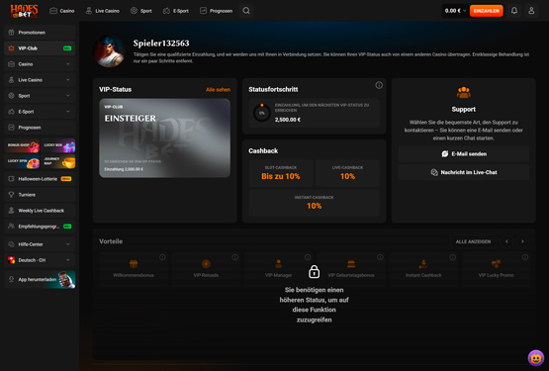
Task: Click the Einsteiger VIP card
Action: (164, 139)
